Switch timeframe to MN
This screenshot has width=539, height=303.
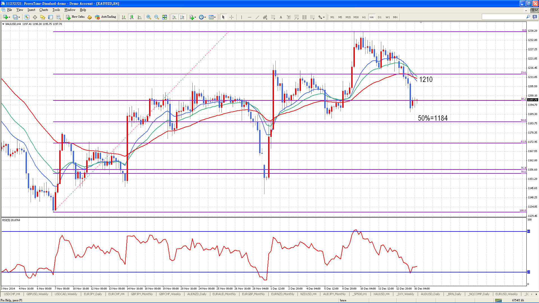click(x=395, y=17)
